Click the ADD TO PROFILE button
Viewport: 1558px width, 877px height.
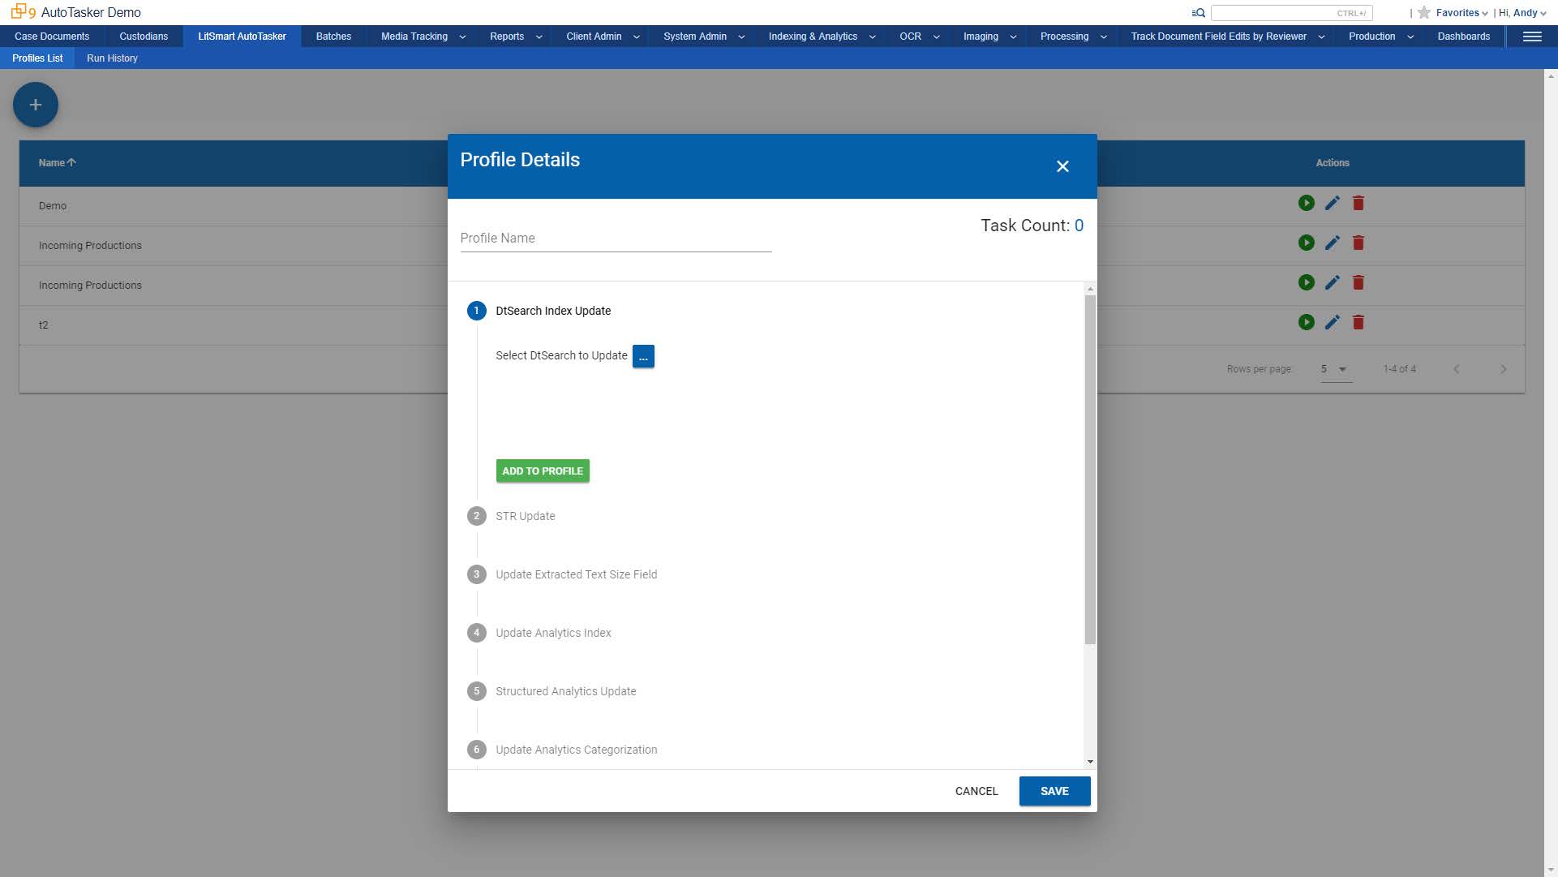(x=543, y=471)
